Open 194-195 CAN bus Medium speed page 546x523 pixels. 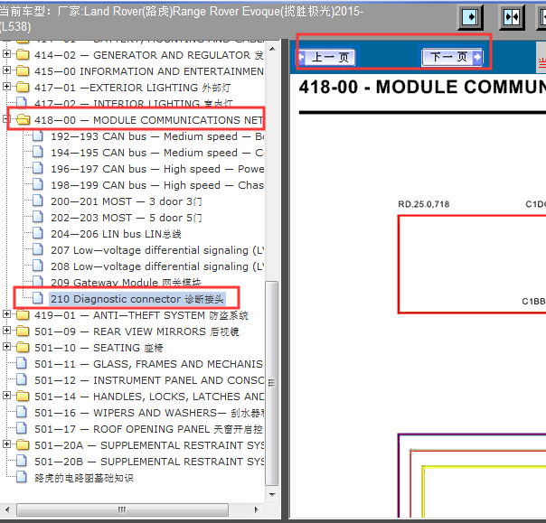coord(157,153)
